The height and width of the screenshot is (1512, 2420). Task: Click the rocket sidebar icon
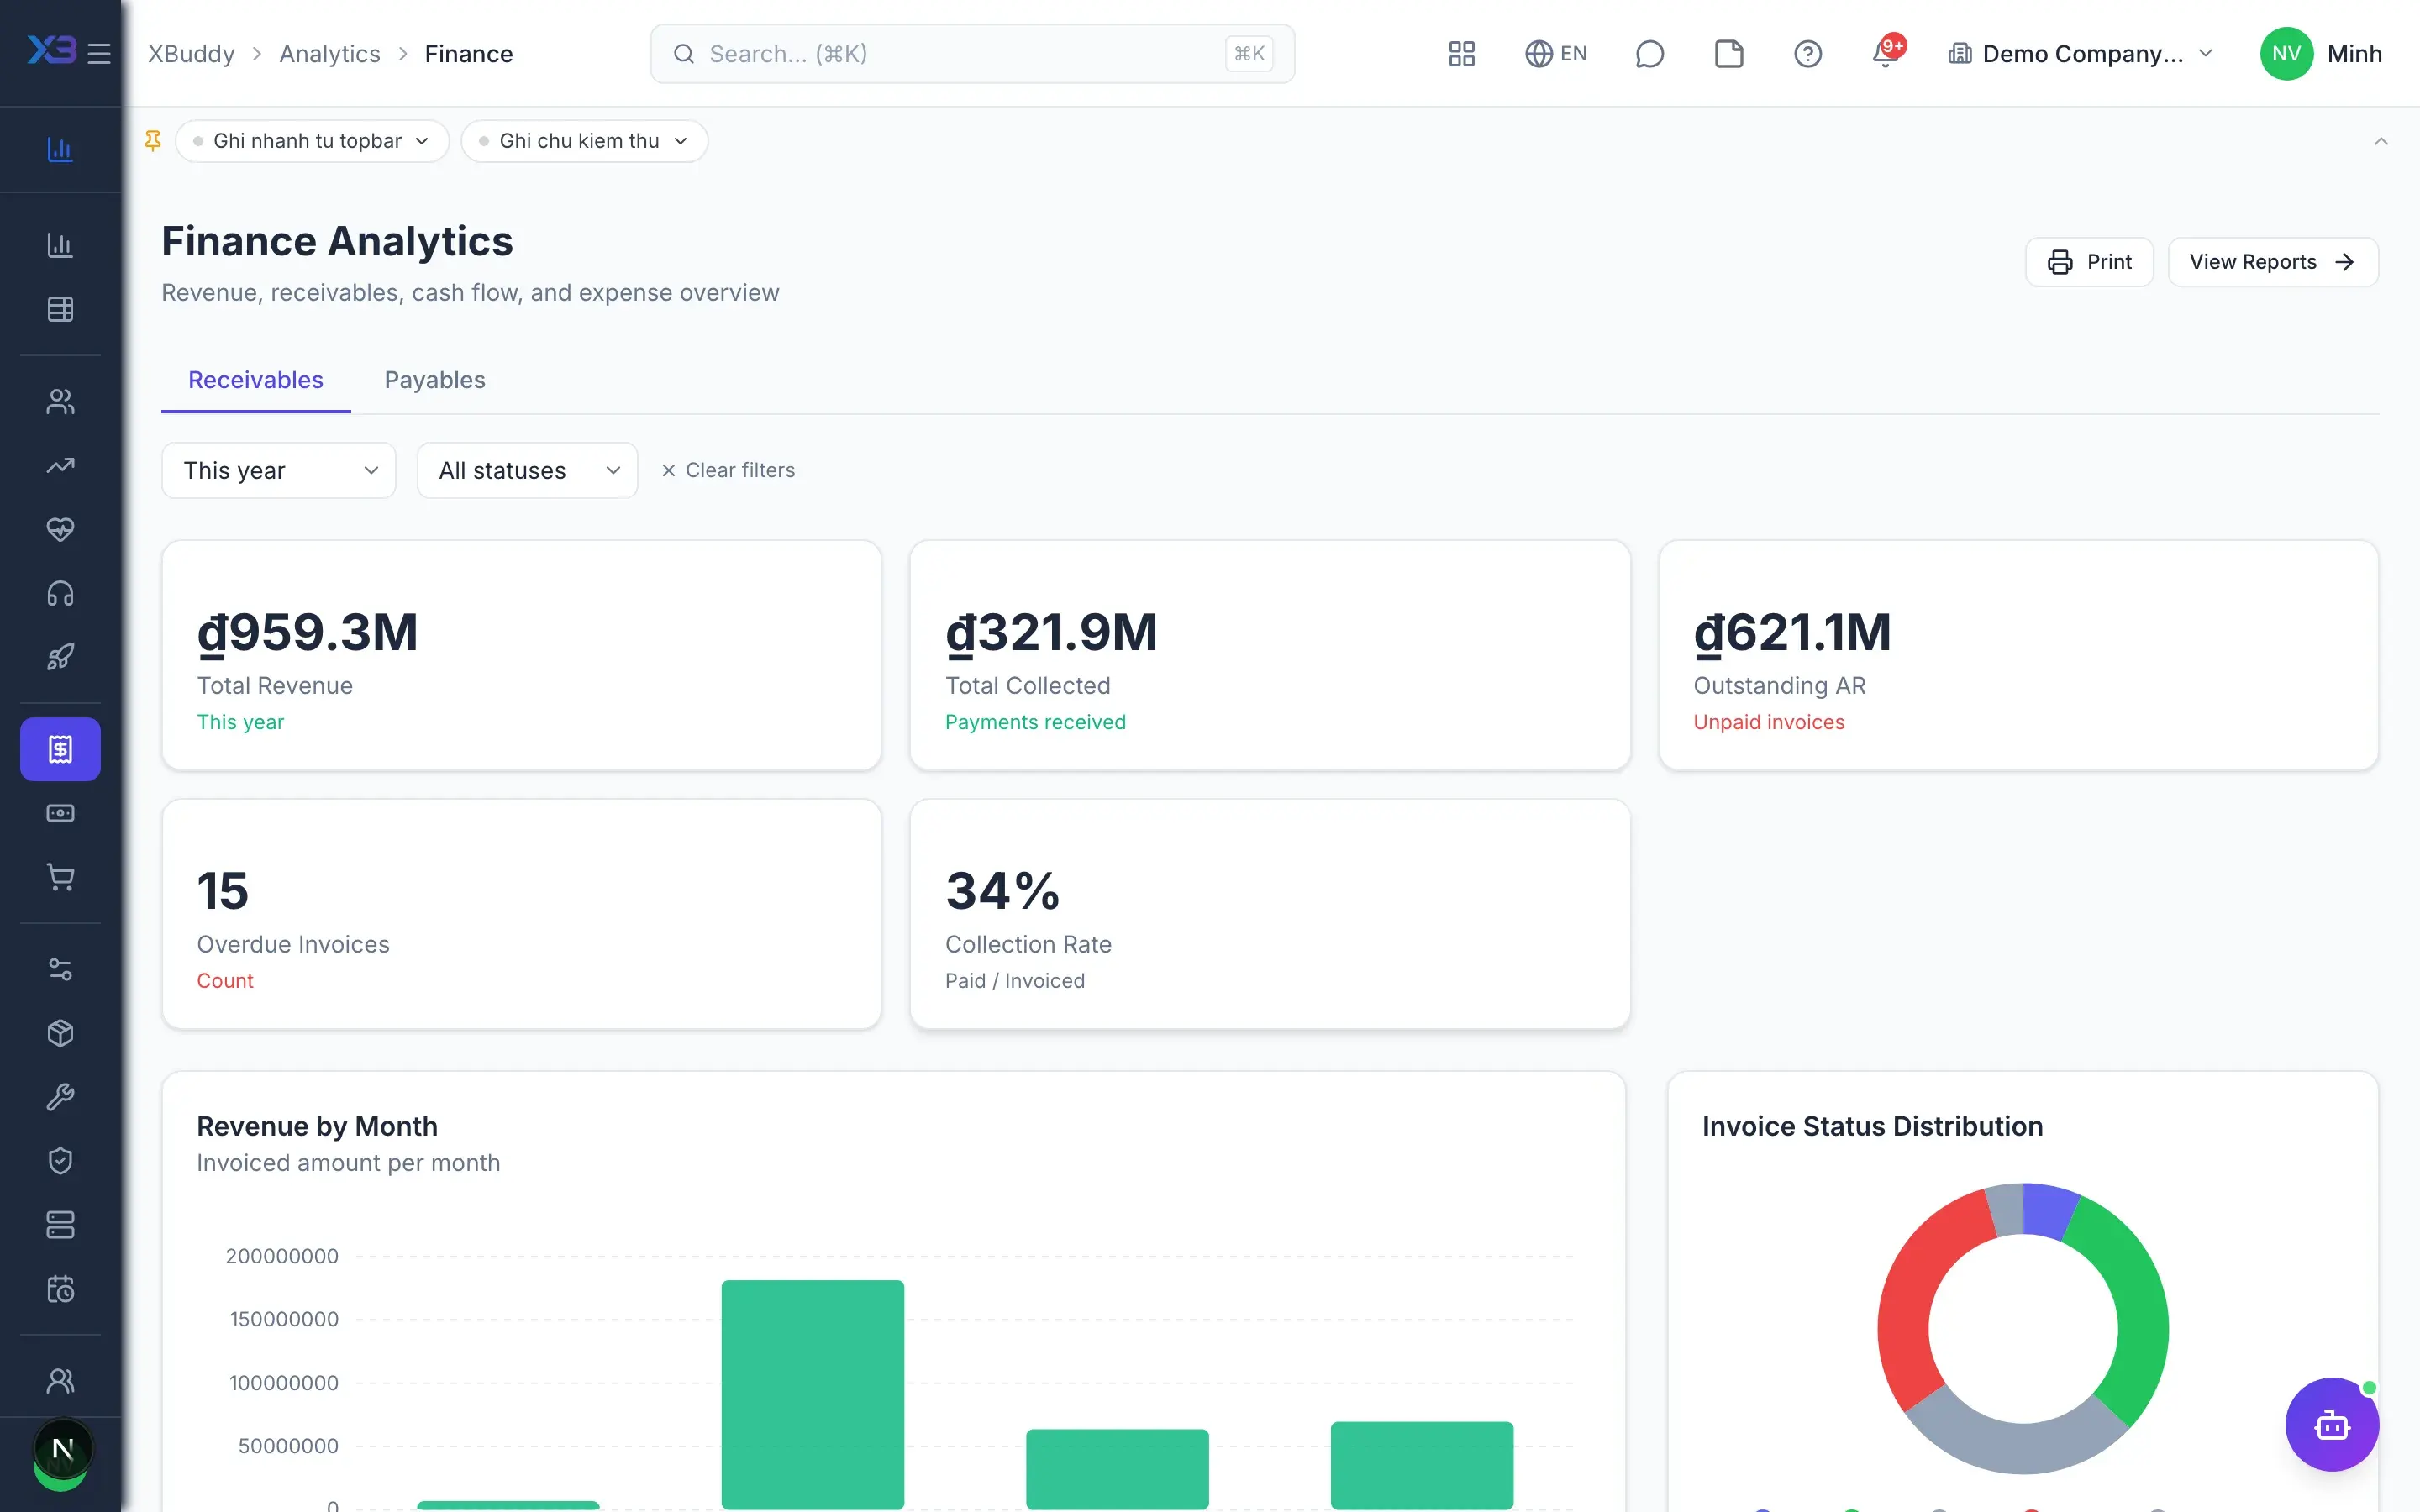(60, 657)
